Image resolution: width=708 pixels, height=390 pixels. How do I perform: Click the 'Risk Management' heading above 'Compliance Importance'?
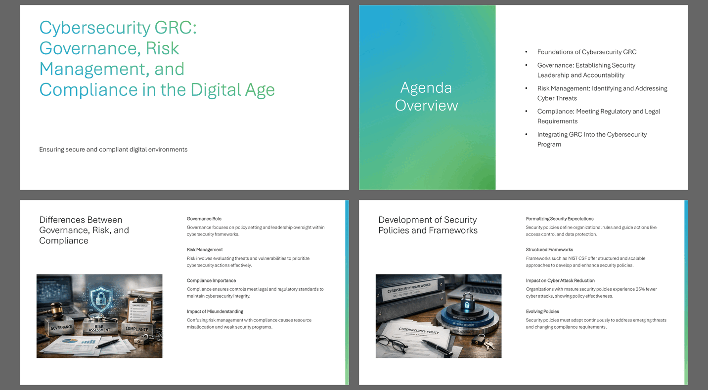pos(205,250)
